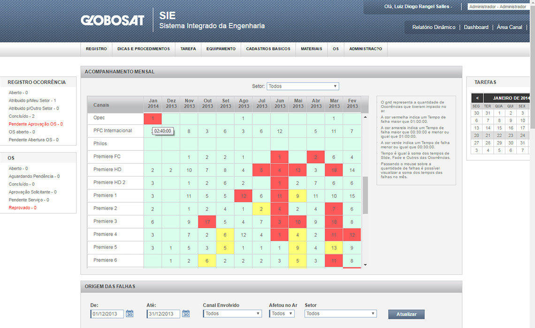
Task: Click 'Pendente Serviço - 0'
Action: click(29, 200)
